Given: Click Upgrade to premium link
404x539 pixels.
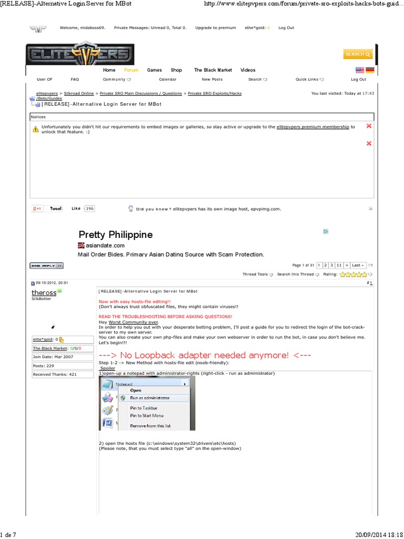Looking at the screenshot, I should coord(215,28).
